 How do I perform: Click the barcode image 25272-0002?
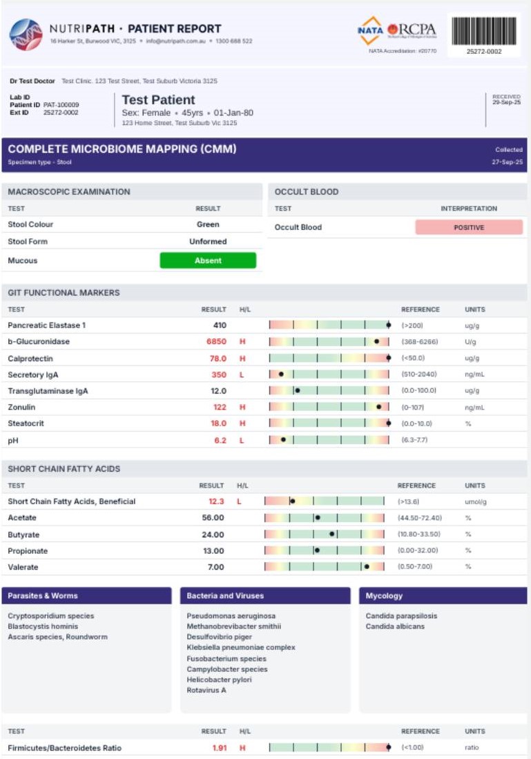click(483, 32)
